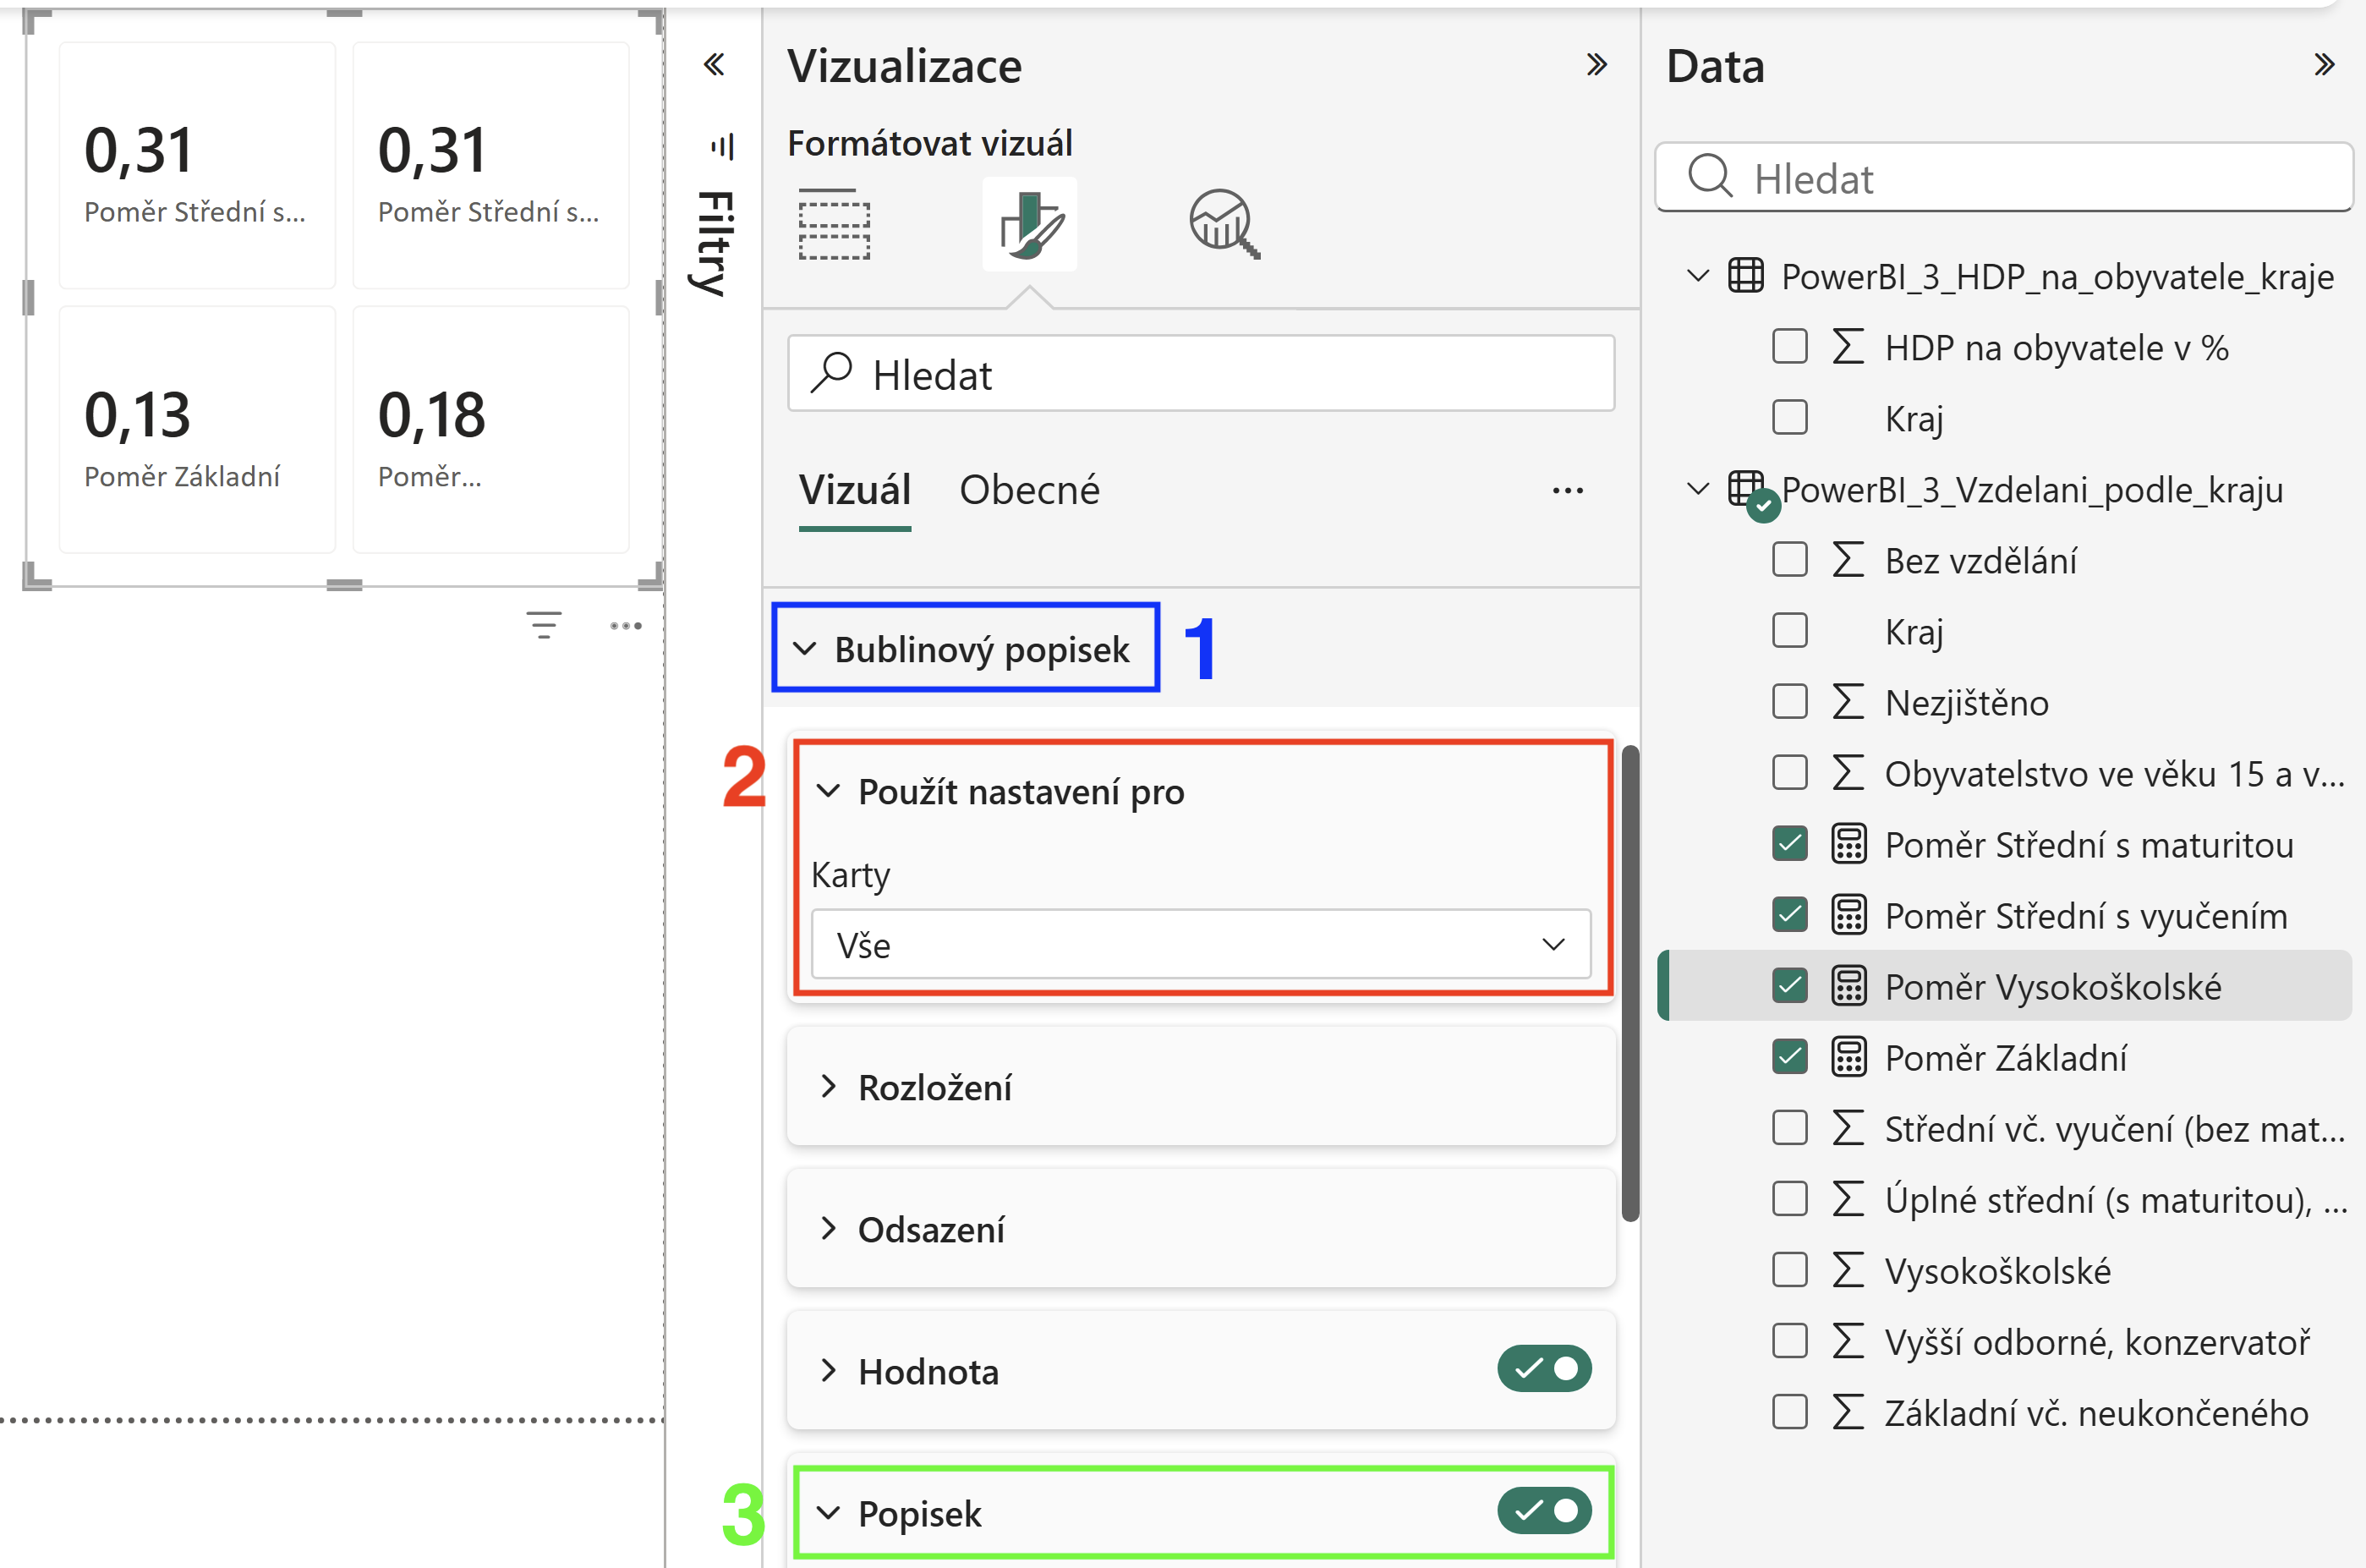2366x1568 pixels.
Task: Click the Hledat box in Vizualizace pane
Action: pos(1201,374)
